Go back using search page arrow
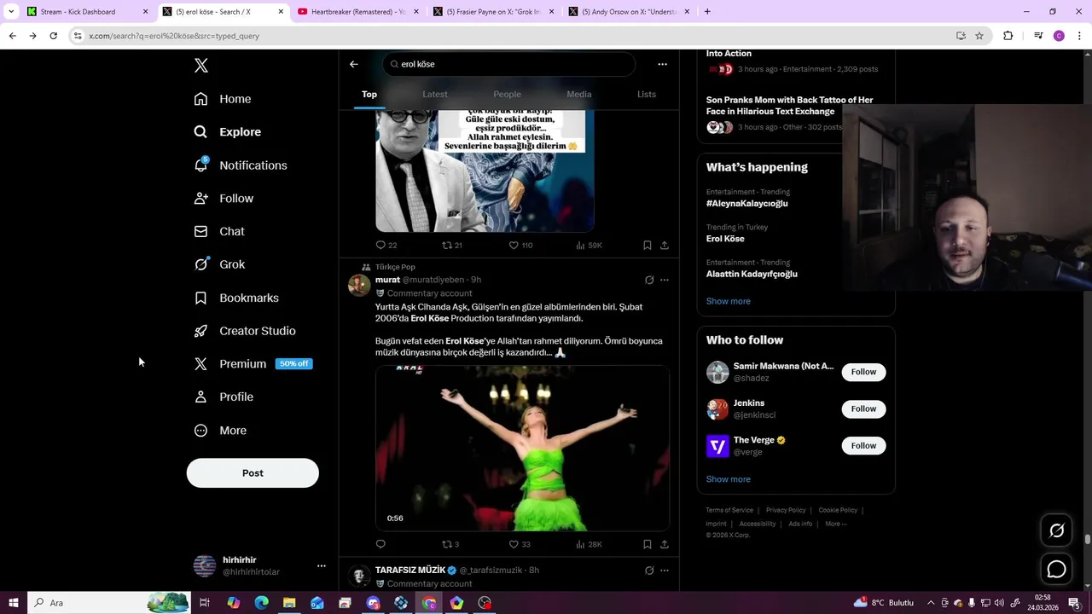The height and width of the screenshot is (614, 1092). [354, 64]
